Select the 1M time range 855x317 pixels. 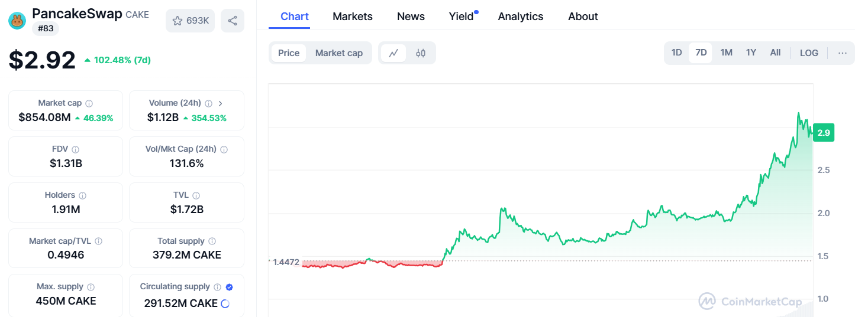click(x=726, y=53)
